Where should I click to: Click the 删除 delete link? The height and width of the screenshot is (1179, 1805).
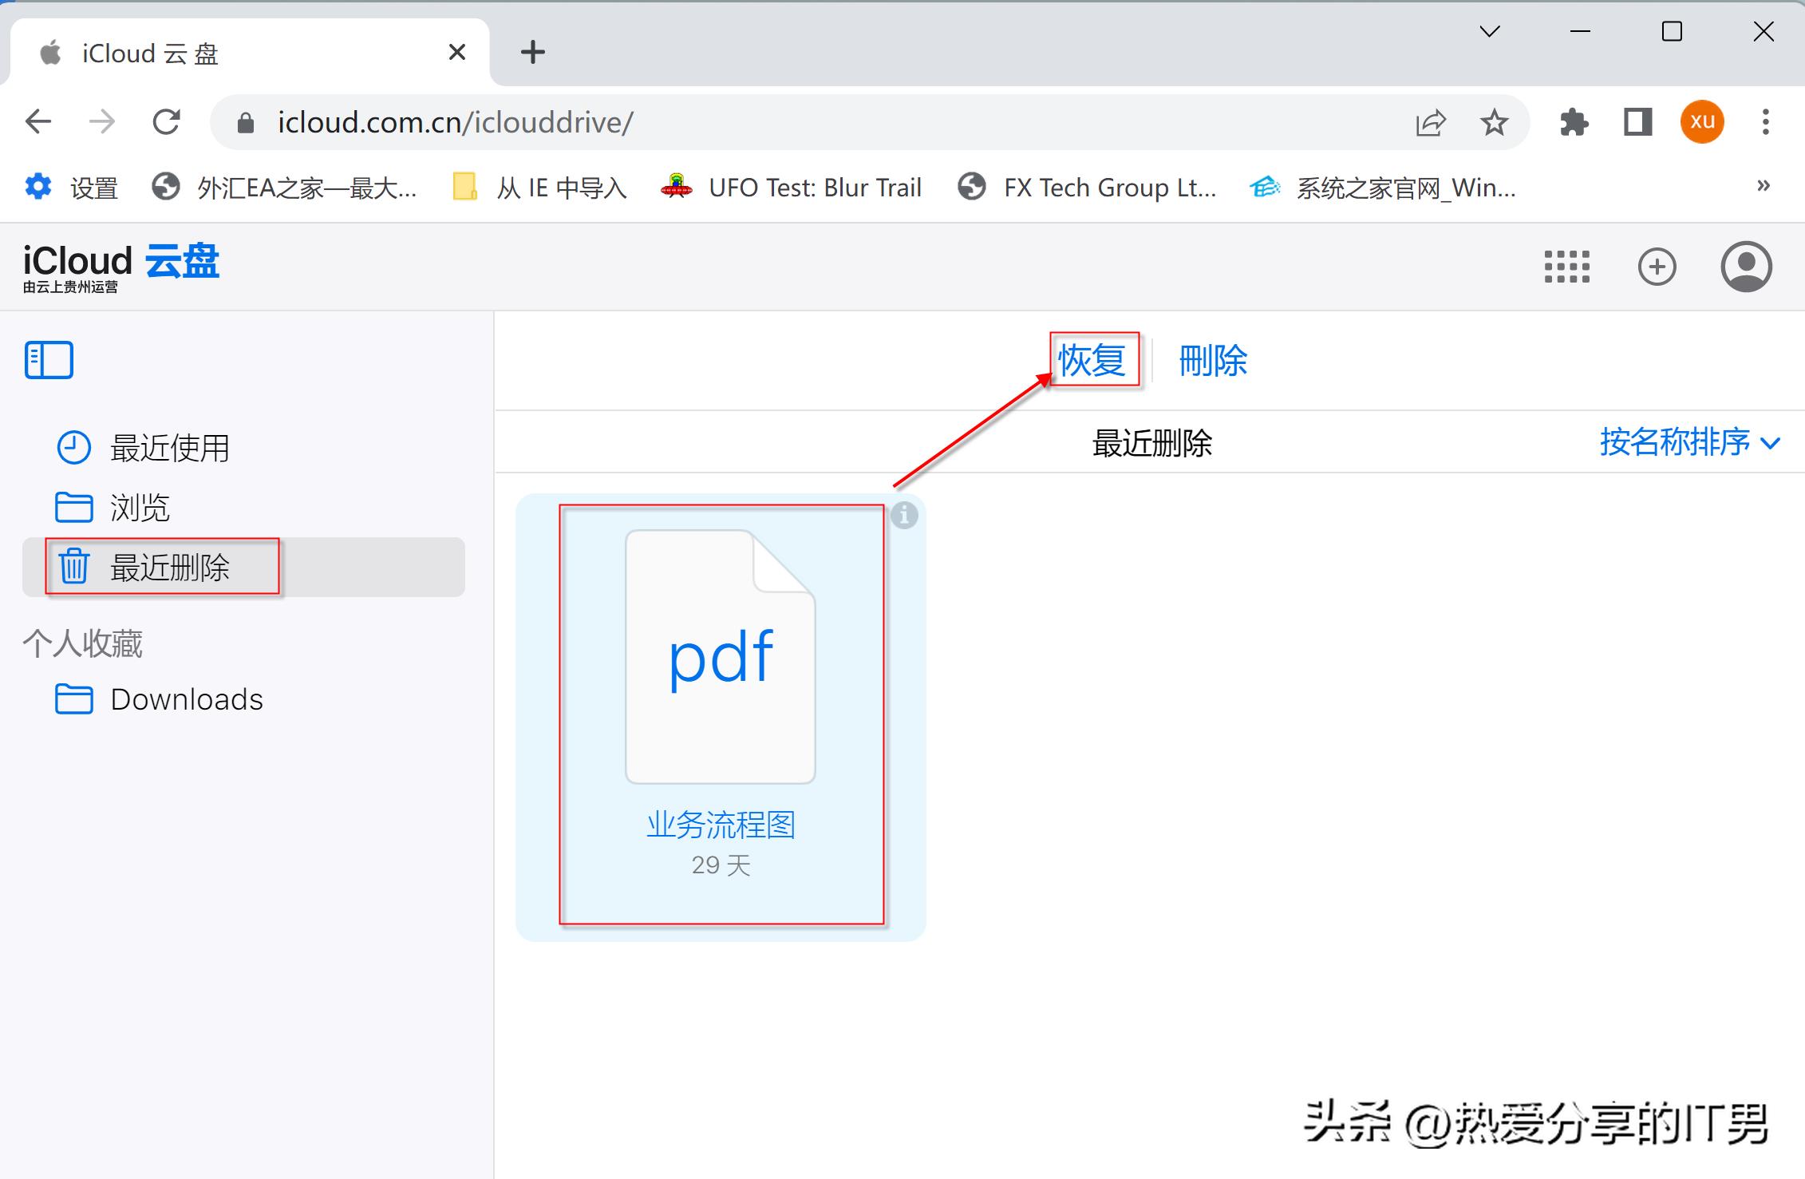(1213, 360)
